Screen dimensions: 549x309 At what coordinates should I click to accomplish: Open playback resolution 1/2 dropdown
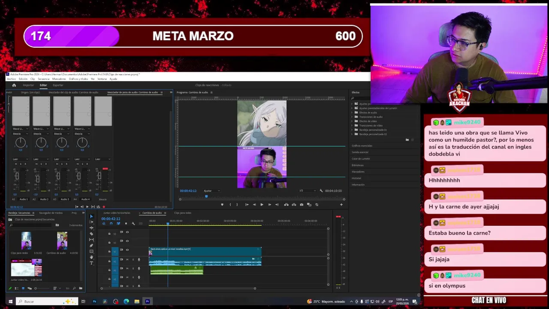point(308,191)
